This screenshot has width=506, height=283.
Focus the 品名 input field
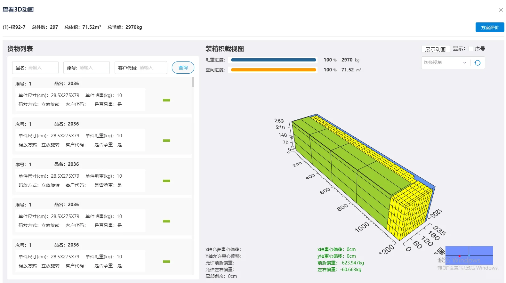pos(42,68)
